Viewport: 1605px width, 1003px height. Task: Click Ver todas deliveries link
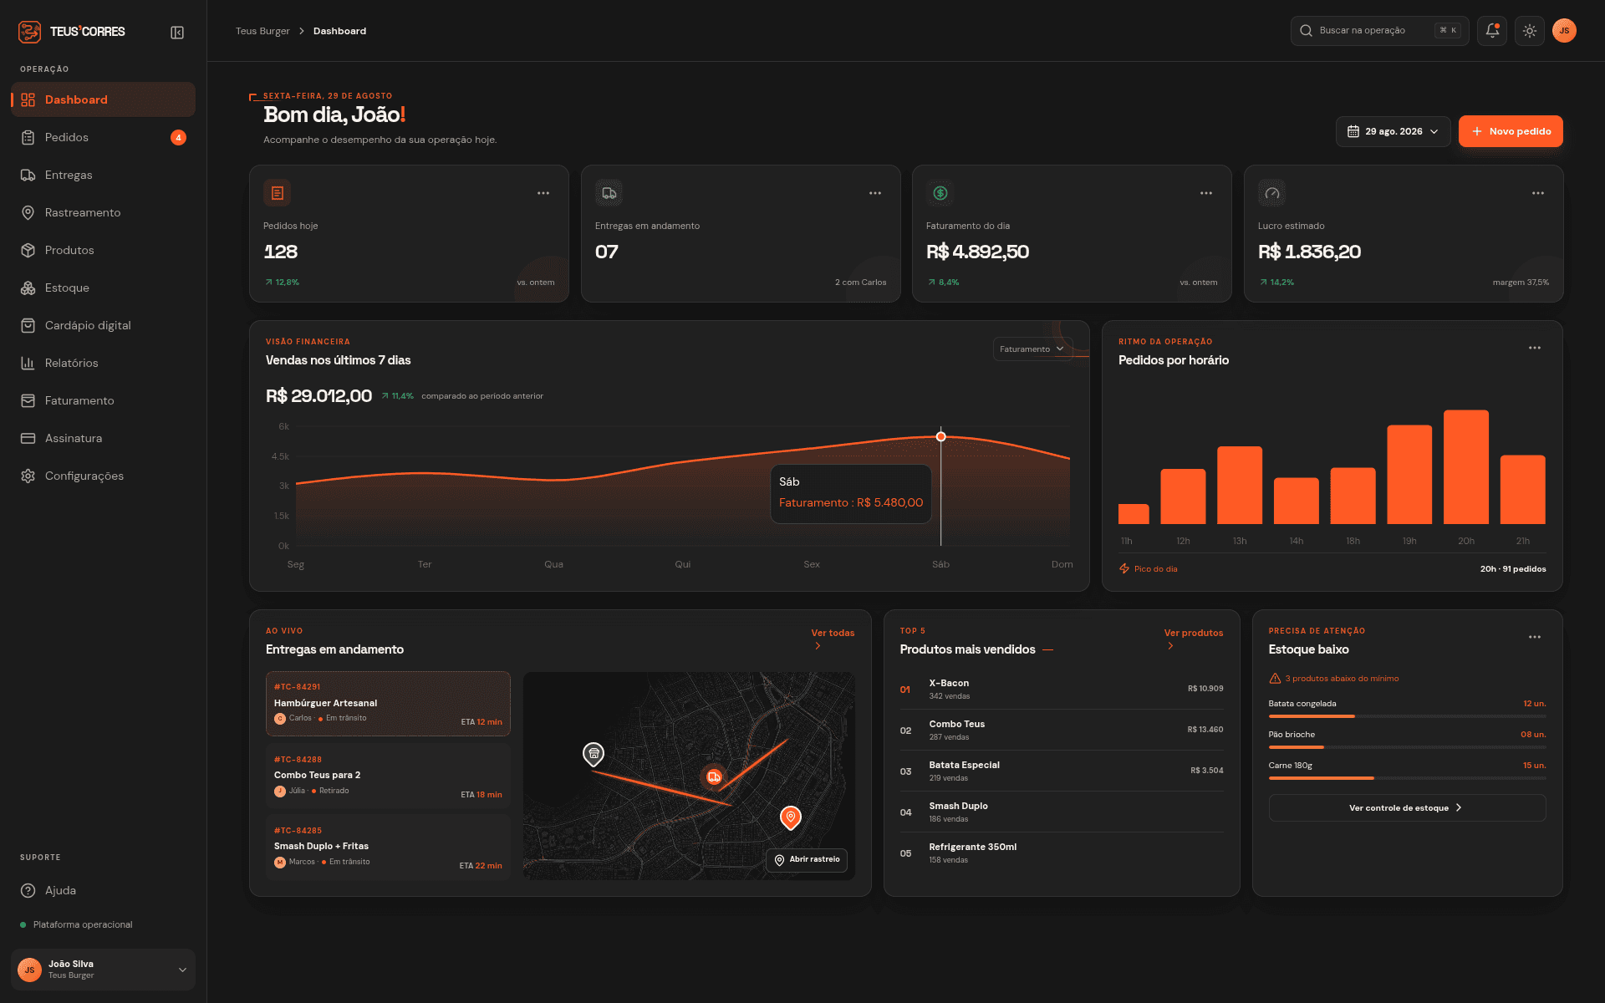coord(833,639)
